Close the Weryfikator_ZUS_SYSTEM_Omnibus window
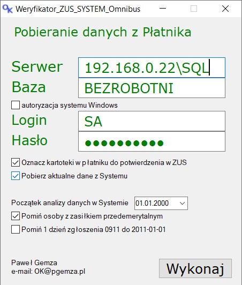This screenshot has width=242, height=285. pyautogui.click(x=225, y=9)
